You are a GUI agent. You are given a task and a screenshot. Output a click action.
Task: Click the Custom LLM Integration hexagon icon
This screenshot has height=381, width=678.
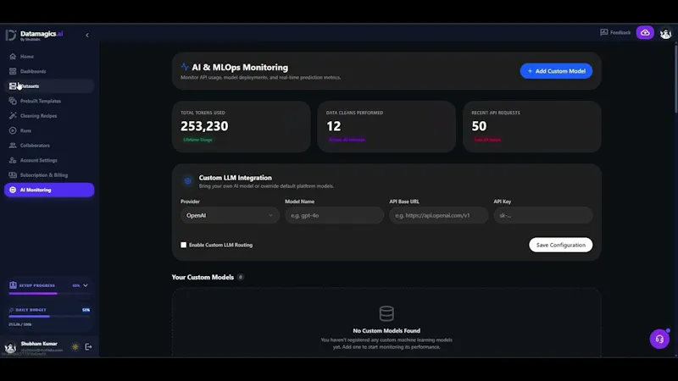coord(187,181)
